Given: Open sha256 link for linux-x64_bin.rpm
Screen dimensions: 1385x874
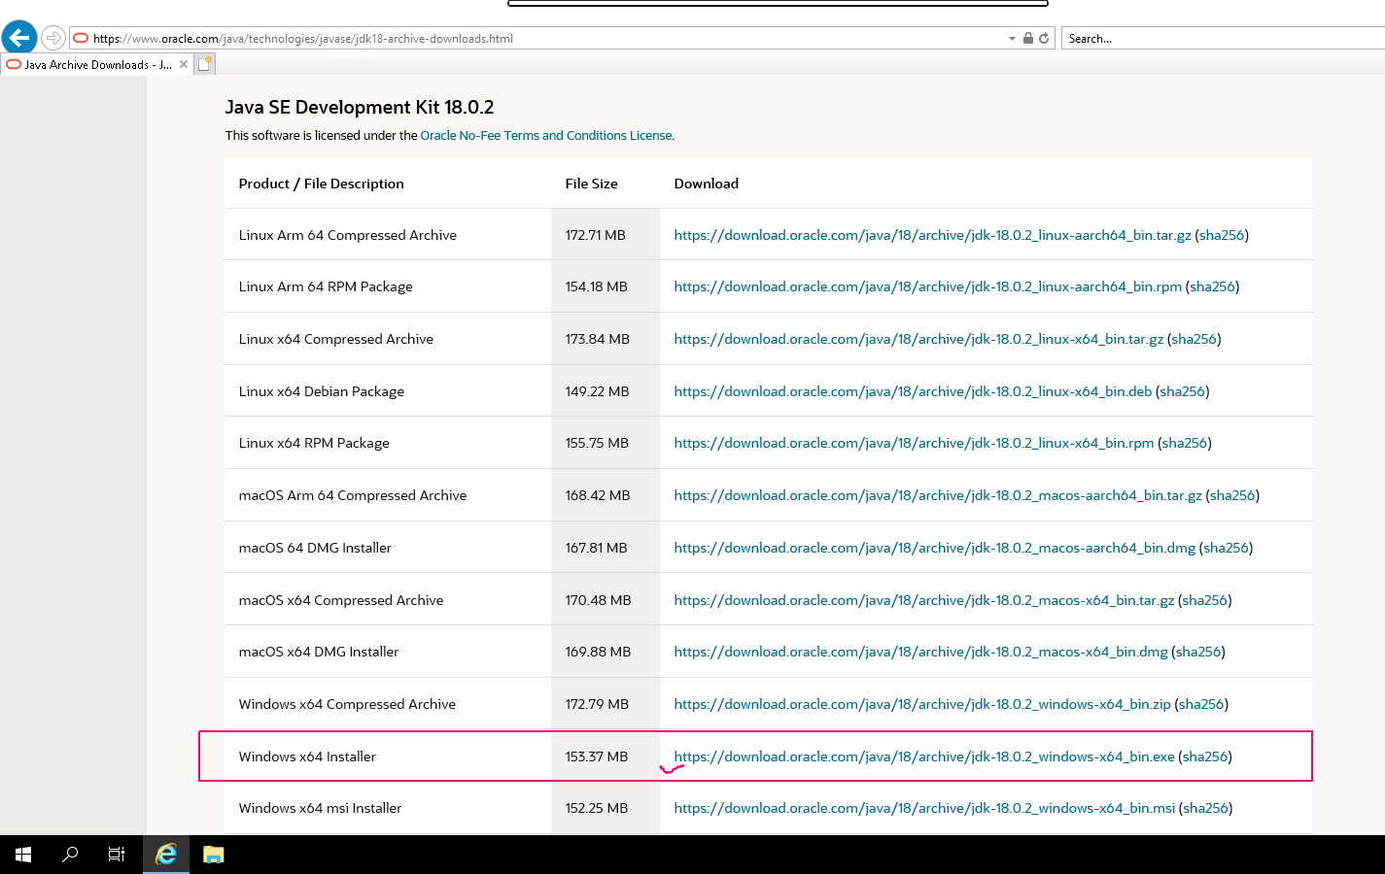Looking at the screenshot, I should click(1185, 443).
